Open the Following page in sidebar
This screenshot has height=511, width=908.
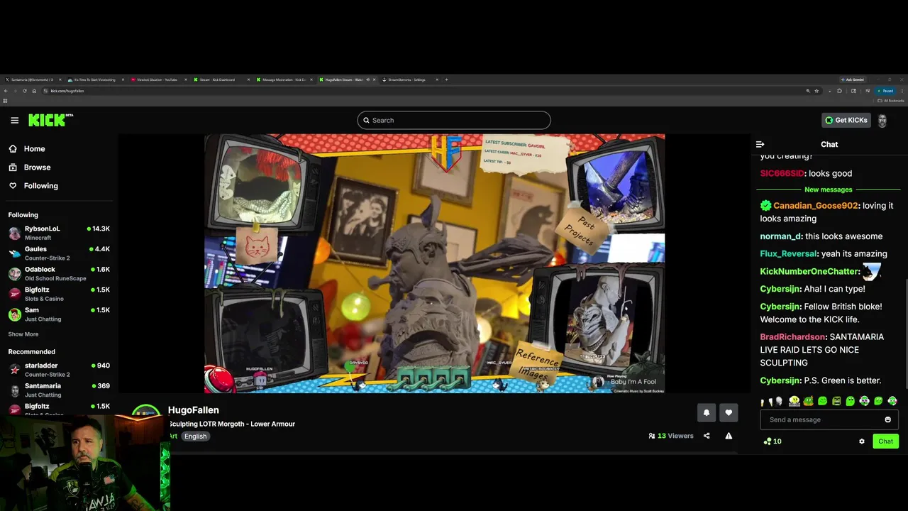click(33, 186)
